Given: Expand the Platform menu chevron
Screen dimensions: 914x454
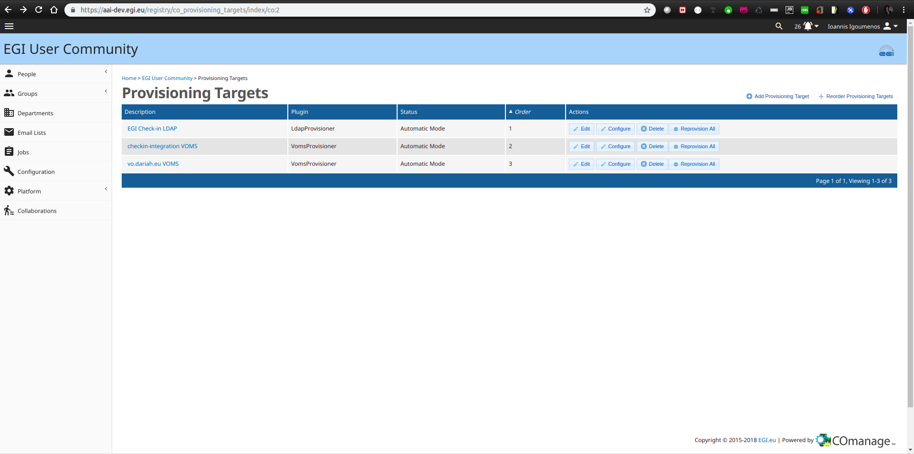Looking at the screenshot, I should coord(106,189).
